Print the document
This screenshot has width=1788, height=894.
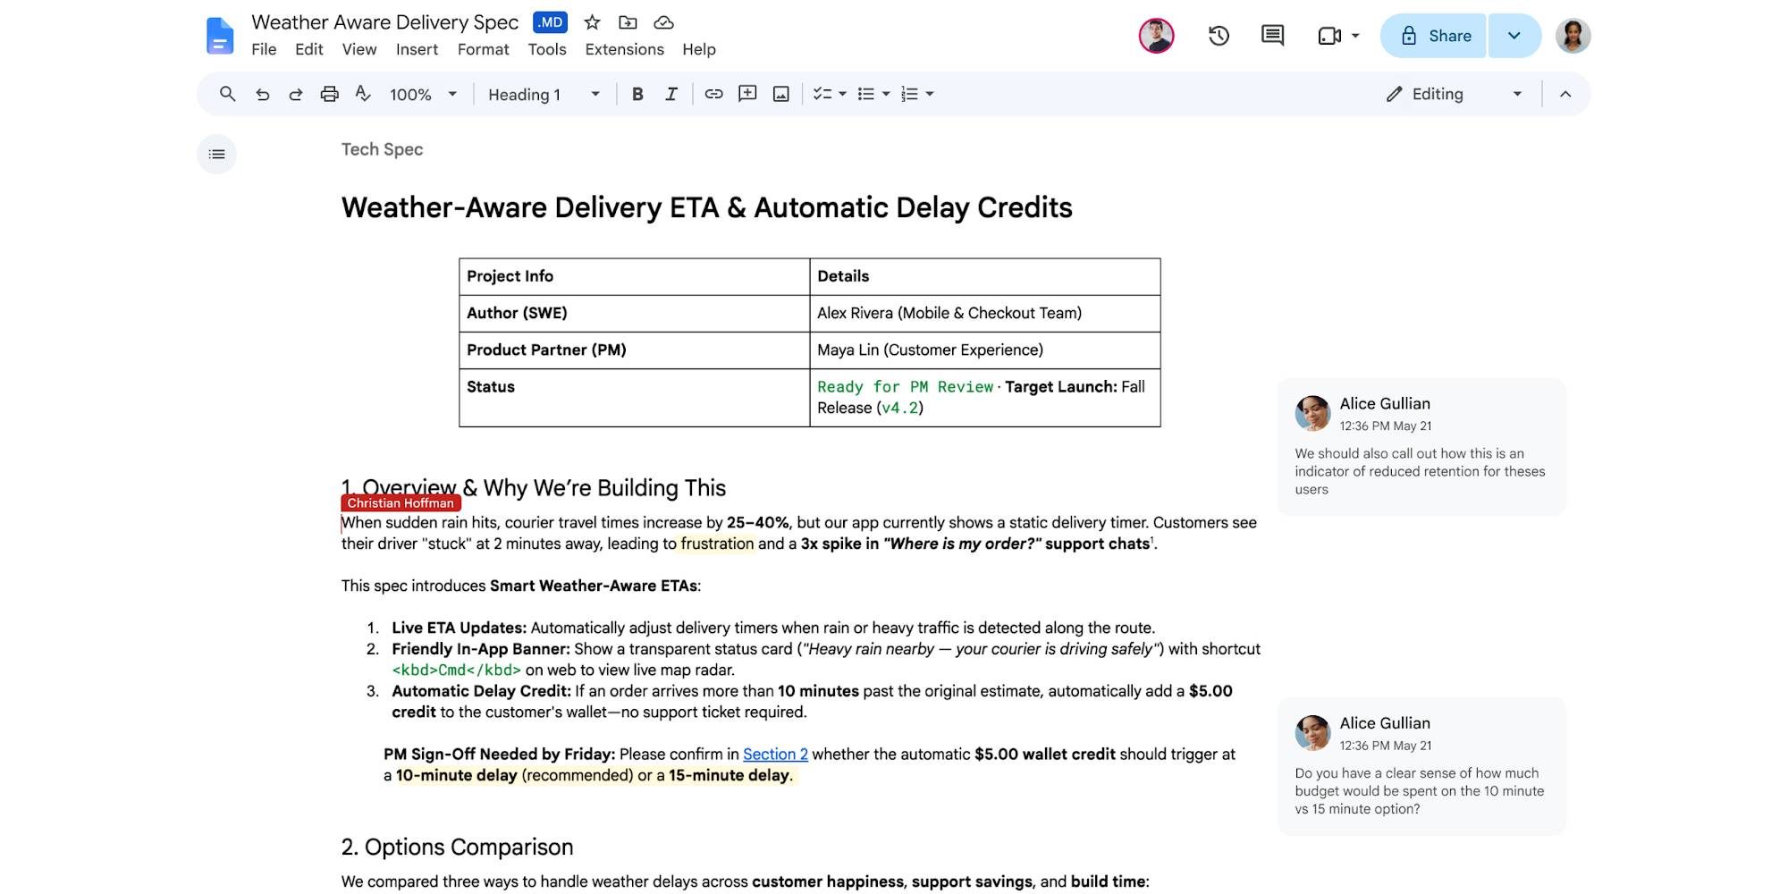click(x=329, y=94)
